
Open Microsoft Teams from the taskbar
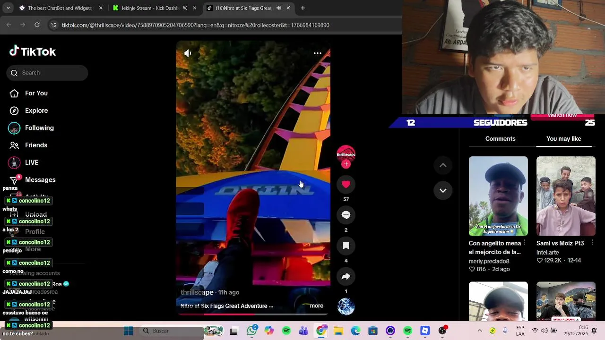[x=303, y=331]
